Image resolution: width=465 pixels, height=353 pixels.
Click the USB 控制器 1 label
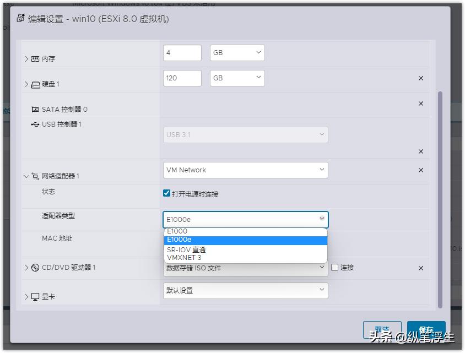(x=61, y=124)
